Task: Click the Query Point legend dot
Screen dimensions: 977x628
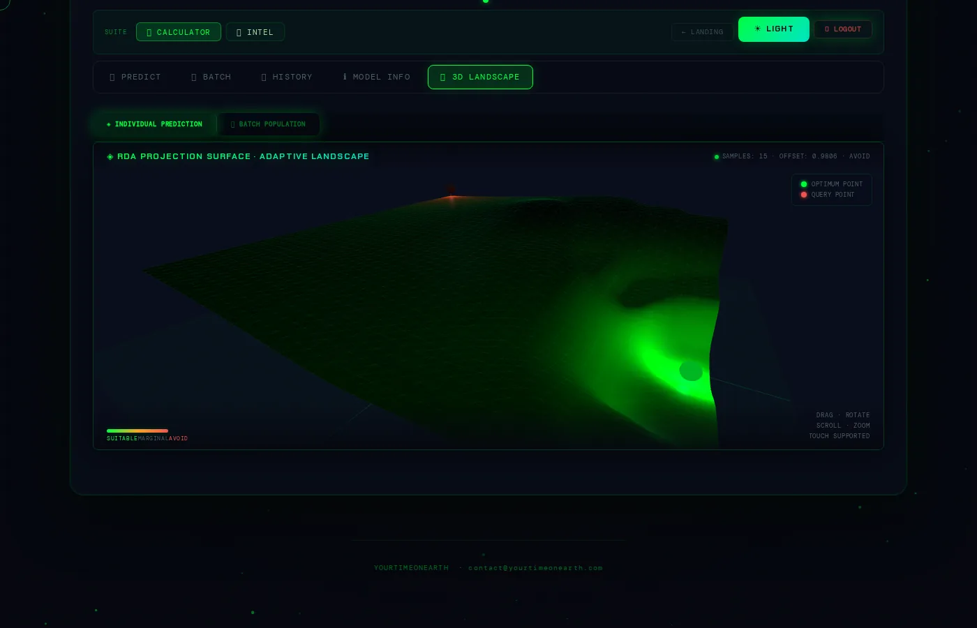Action: click(x=804, y=195)
